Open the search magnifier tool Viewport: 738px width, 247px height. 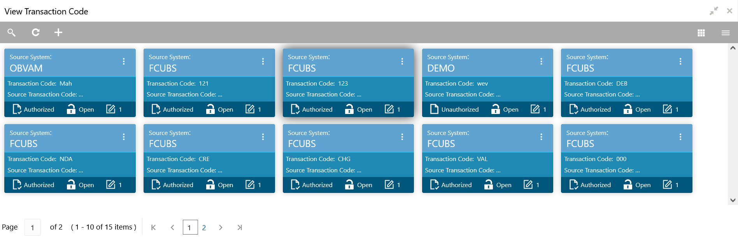pos(12,32)
